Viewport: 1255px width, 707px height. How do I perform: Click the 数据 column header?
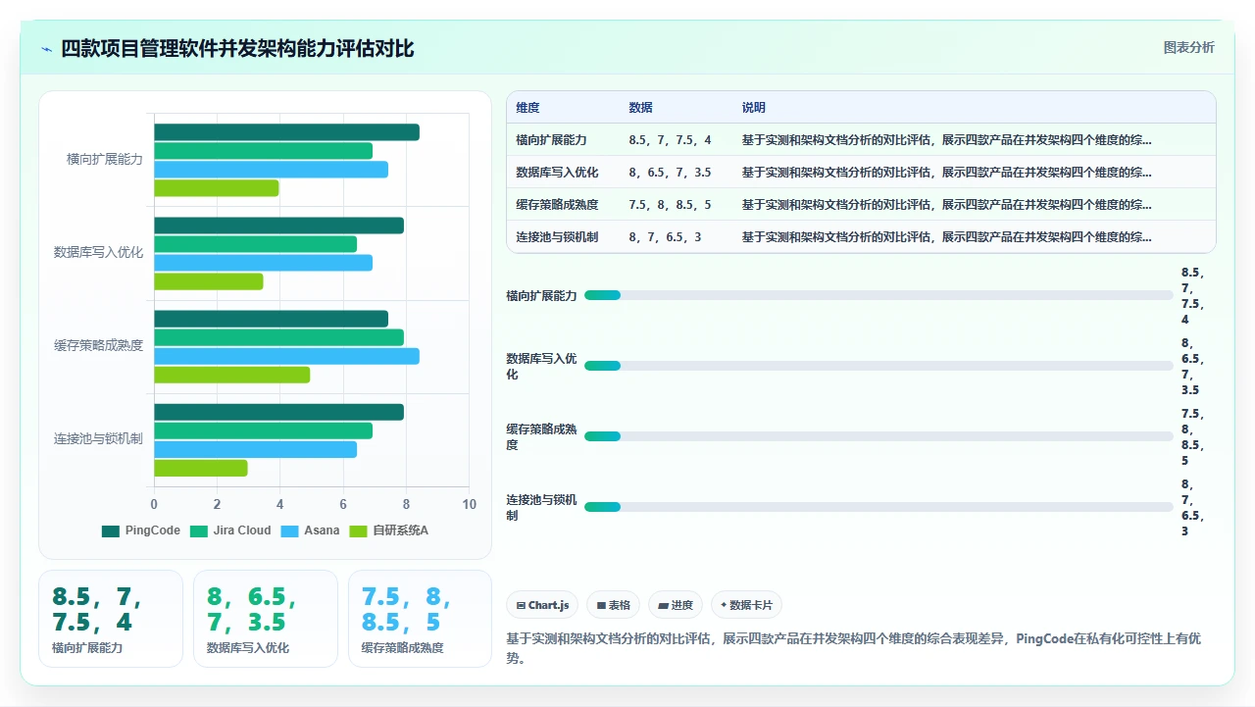640,108
